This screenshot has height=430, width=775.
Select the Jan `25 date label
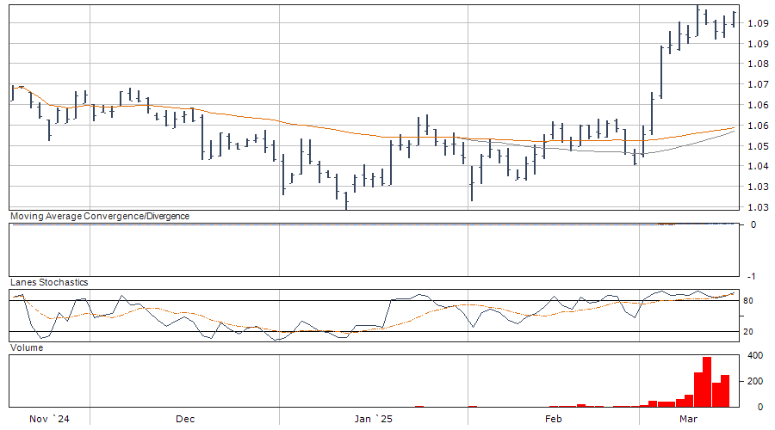point(374,419)
